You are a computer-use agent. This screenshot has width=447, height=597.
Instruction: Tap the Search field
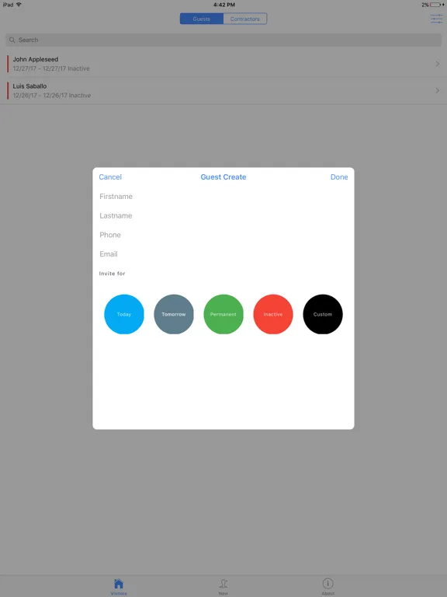click(x=223, y=40)
